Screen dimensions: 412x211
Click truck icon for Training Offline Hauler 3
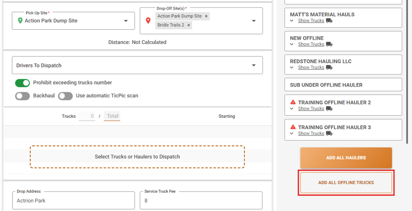coord(329,133)
